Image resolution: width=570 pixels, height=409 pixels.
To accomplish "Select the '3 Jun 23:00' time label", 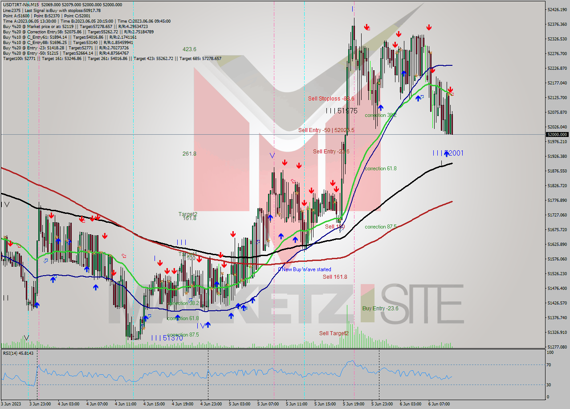I will [x=40, y=404].
